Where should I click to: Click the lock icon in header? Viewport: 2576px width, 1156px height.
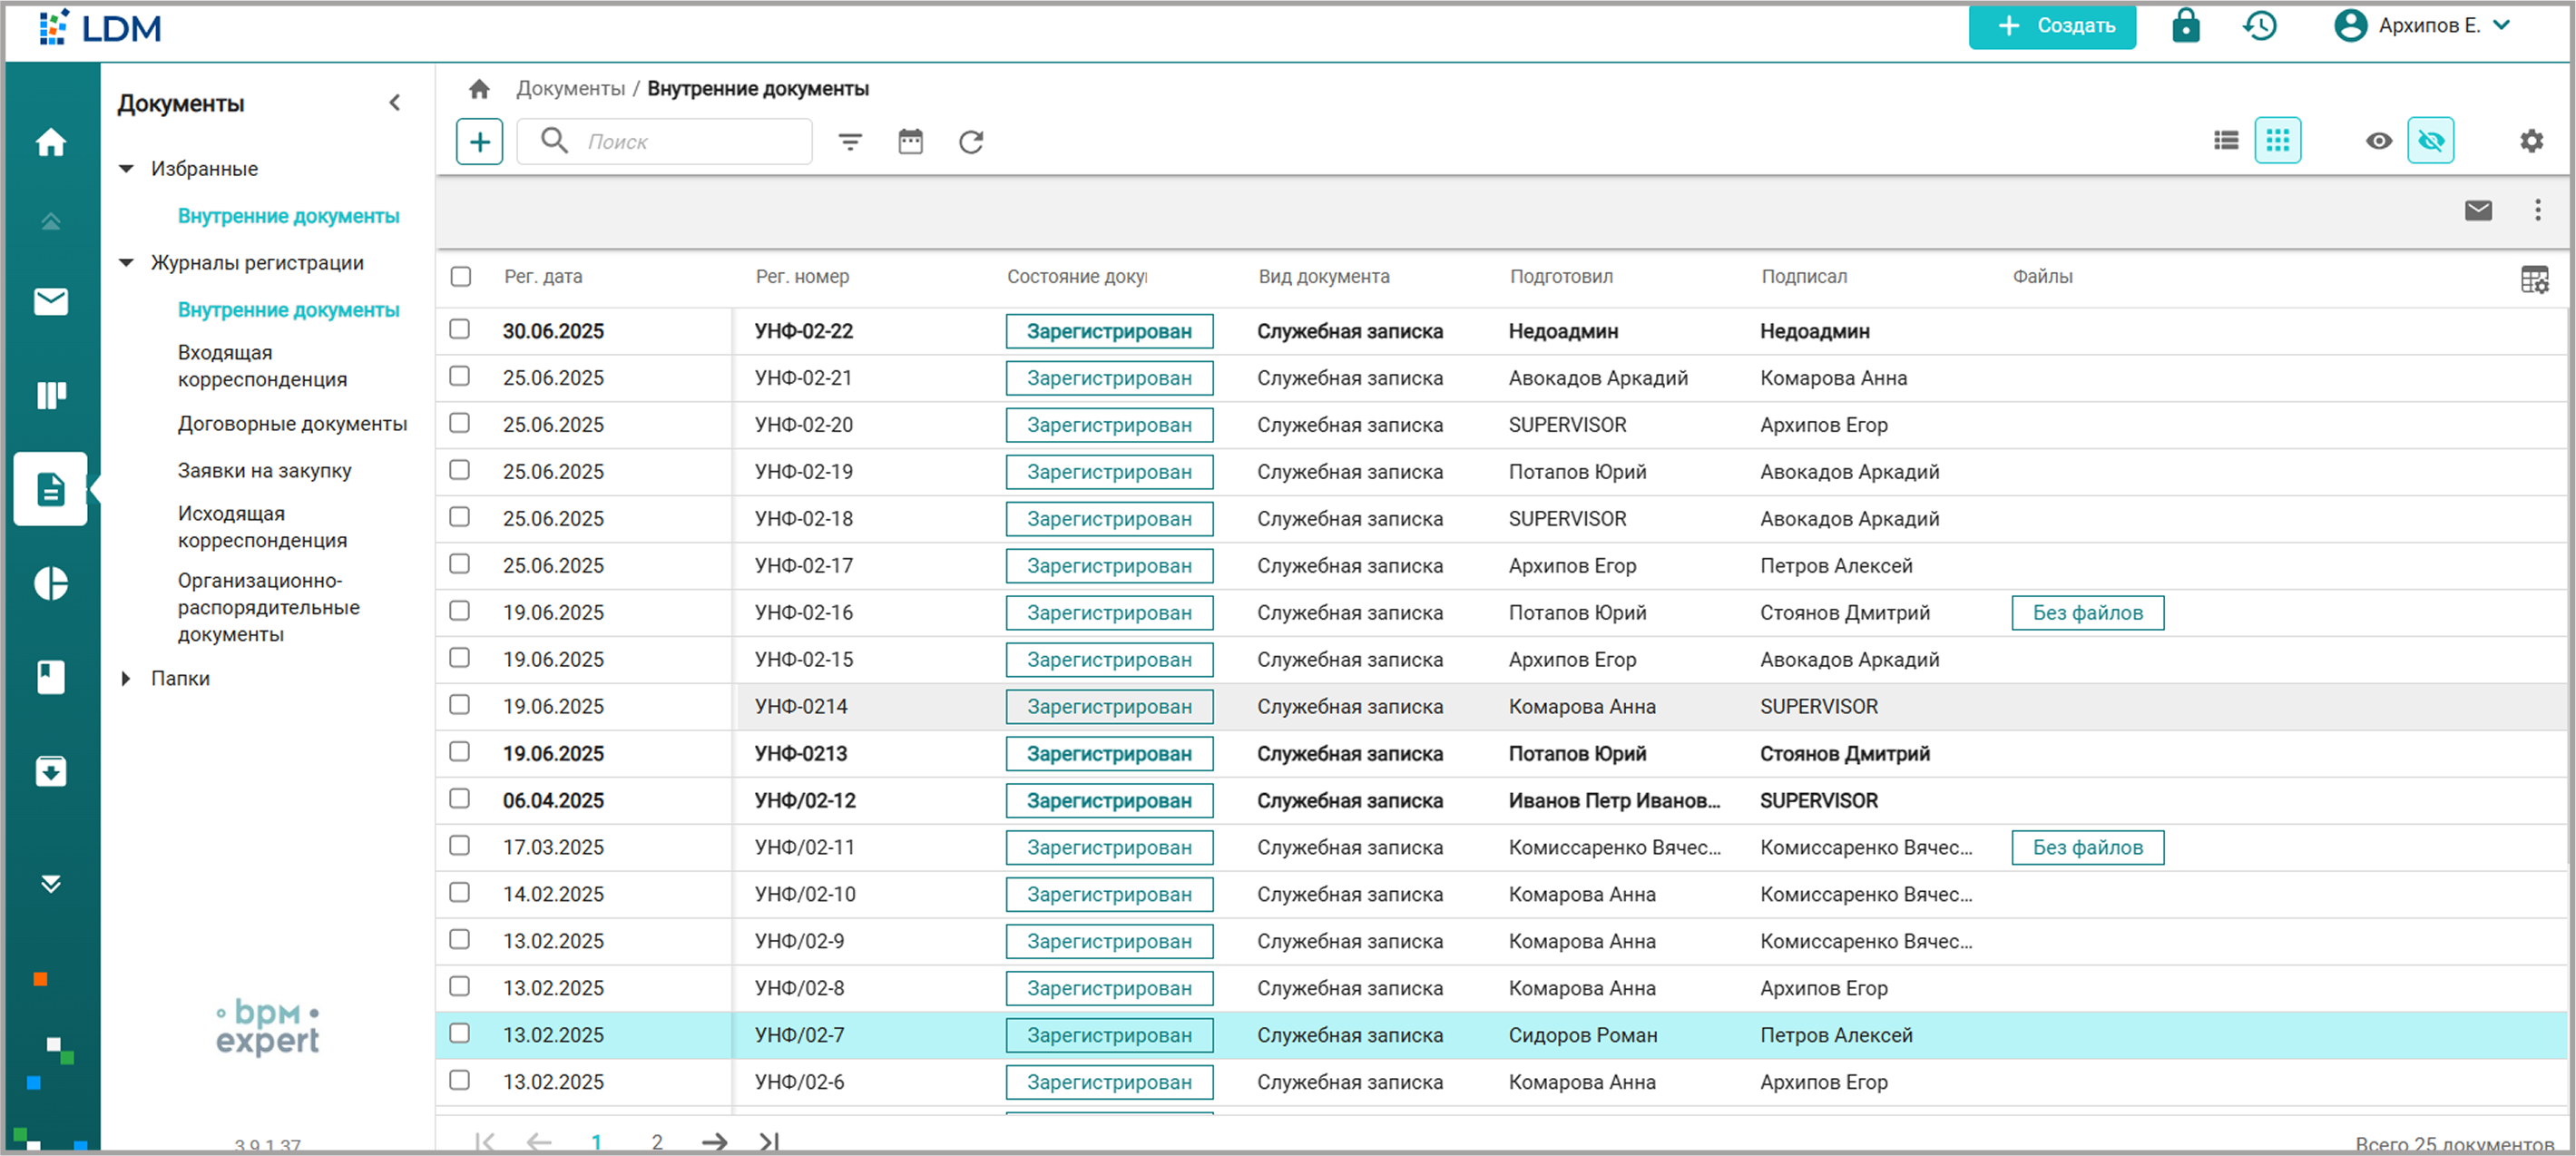2186,25
